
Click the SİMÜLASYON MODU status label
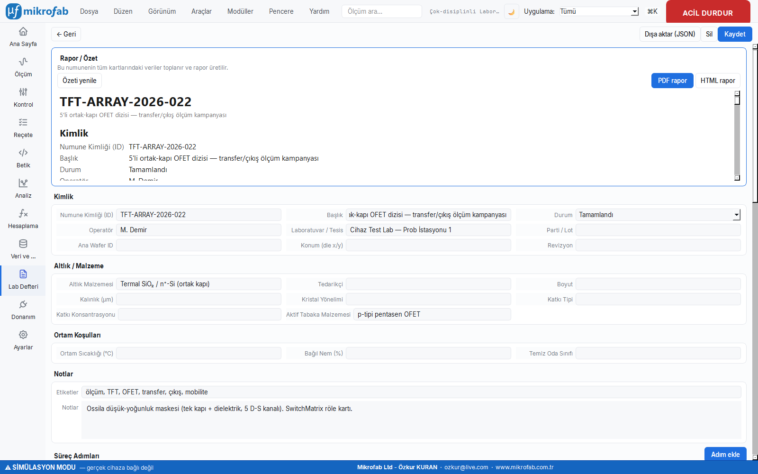(40, 467)
